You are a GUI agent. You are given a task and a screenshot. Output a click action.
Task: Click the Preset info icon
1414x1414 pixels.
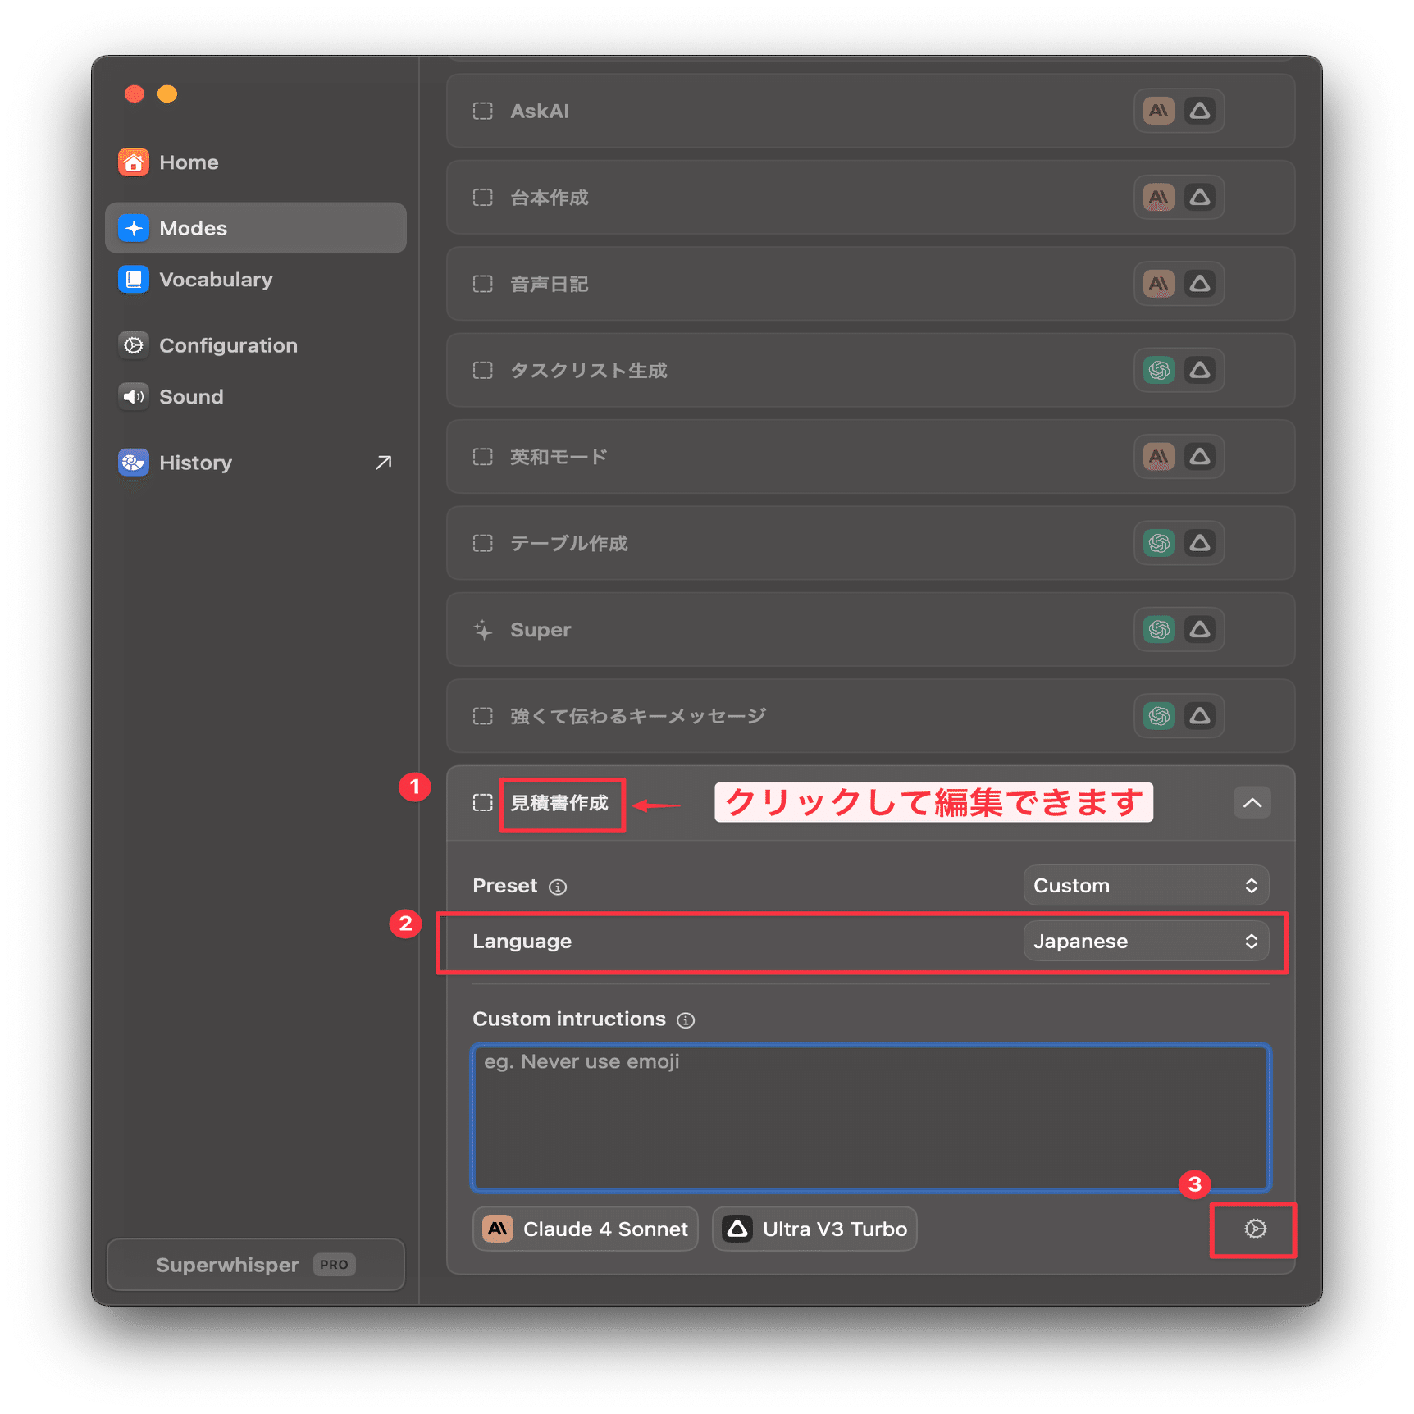click(558, 887)
